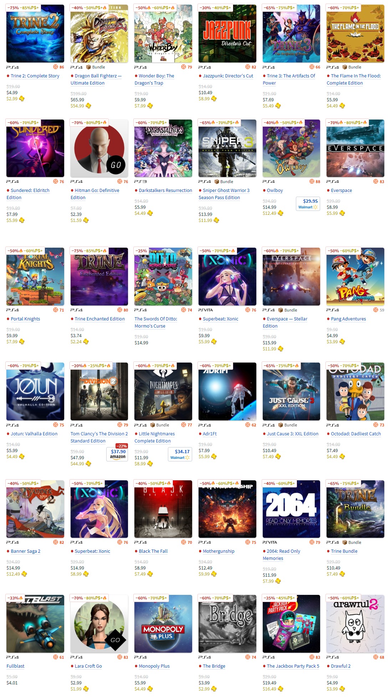390x698 pixels.
Task: Click the Lara Croft Go cover thumbnail
Action: coord(99,624)
